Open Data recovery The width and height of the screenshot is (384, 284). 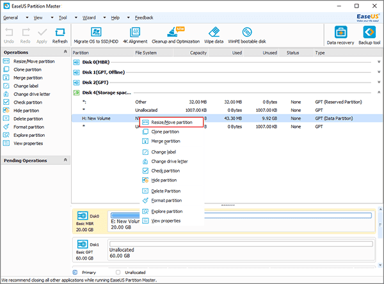(340, 36)
